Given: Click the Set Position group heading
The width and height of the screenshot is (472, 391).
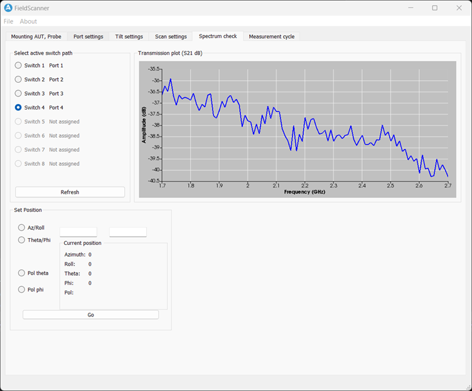Looking at the screenshot, I should click(x=28, y=210).
